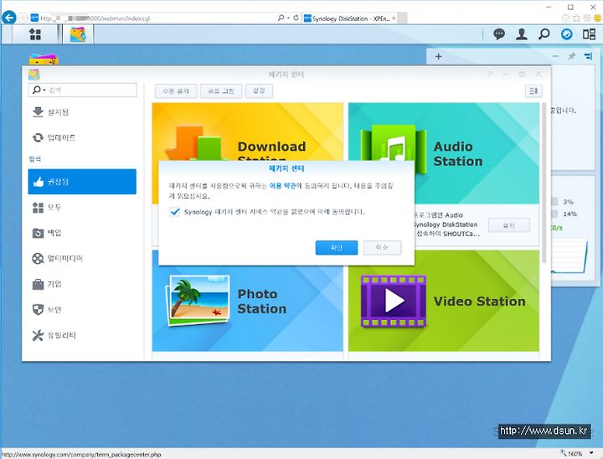The height and width of the screenshot is (459, 603).
Task: Click the Download Station package icon
Action: point(196,143)
